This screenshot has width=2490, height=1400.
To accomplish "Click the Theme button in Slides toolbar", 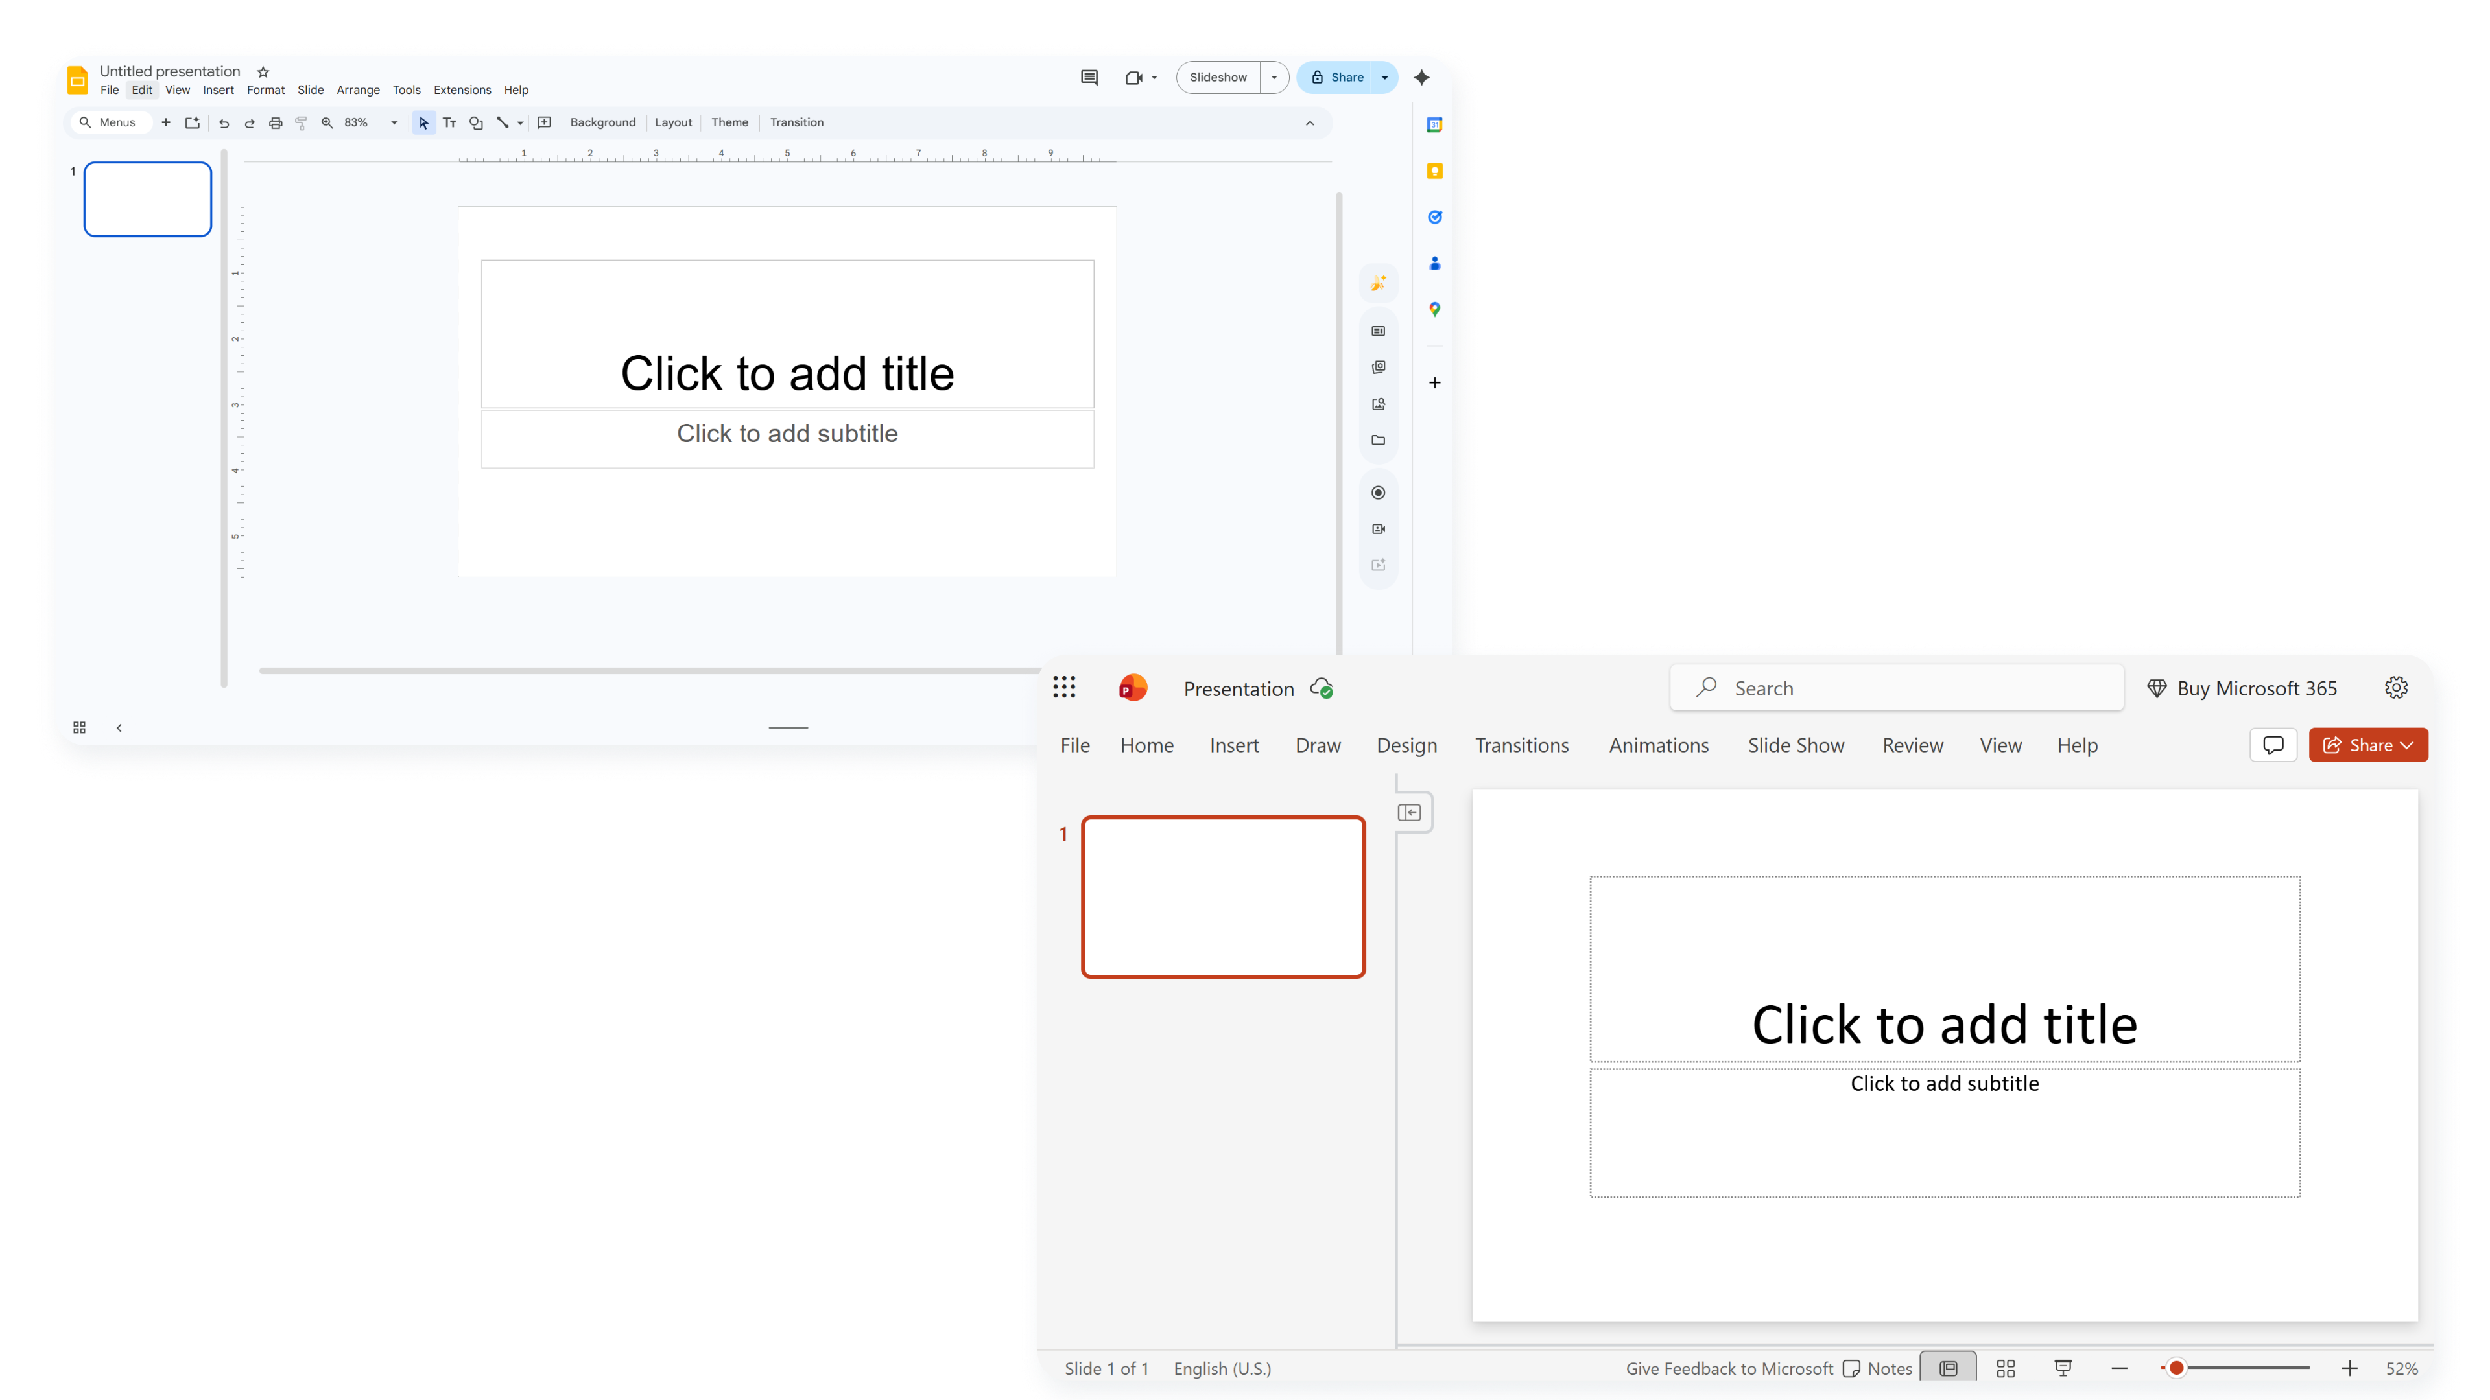I will pyautogui.click(x=729, y=122).
